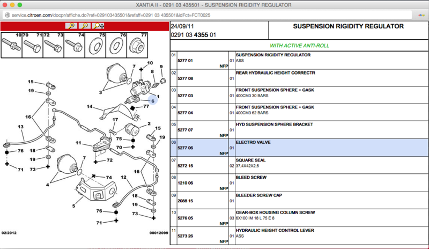Select bolt thumbnail number 10

point(11,45)
